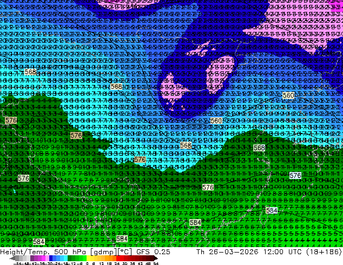
Task: Click the dark purple legend swatch
Action: click(x=32, y=259)
